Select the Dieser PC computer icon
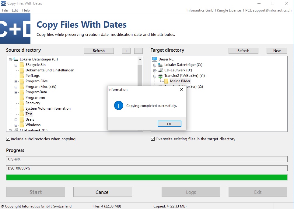This screenshot has height=209, width=294. pyautogui.click(x=155, y=59)
